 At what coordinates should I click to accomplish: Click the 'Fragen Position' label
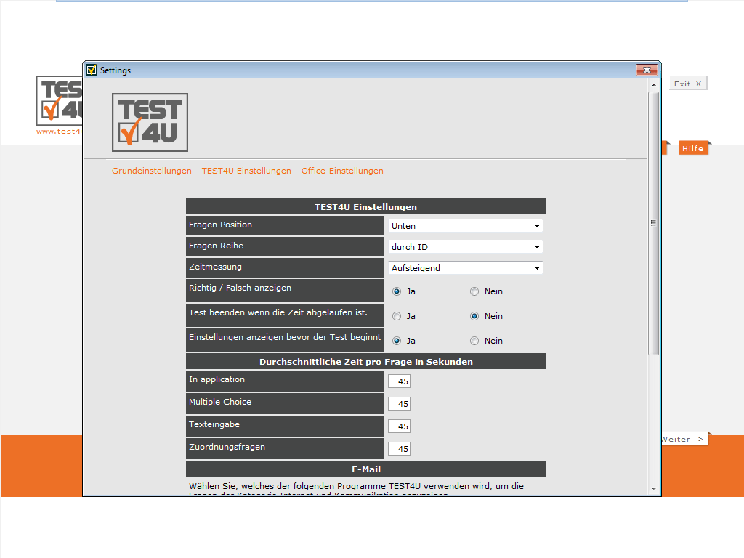point(220,225)
